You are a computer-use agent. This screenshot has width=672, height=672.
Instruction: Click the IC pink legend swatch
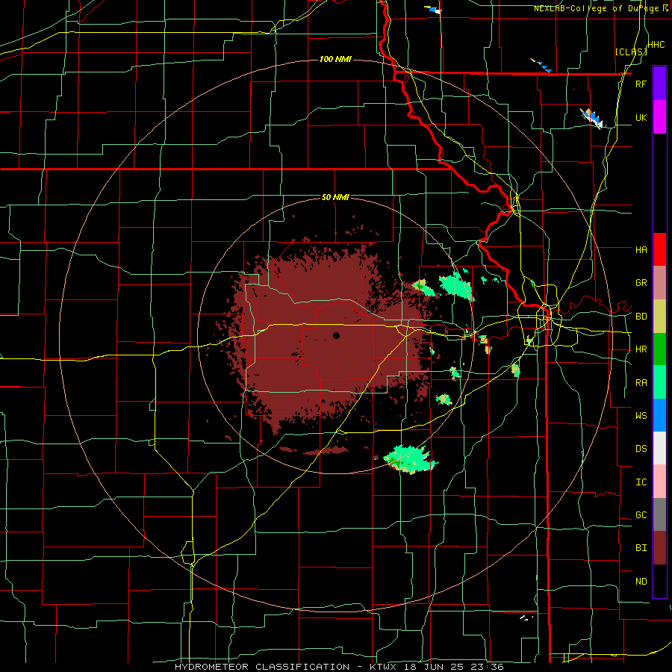[x=659, y=482]
